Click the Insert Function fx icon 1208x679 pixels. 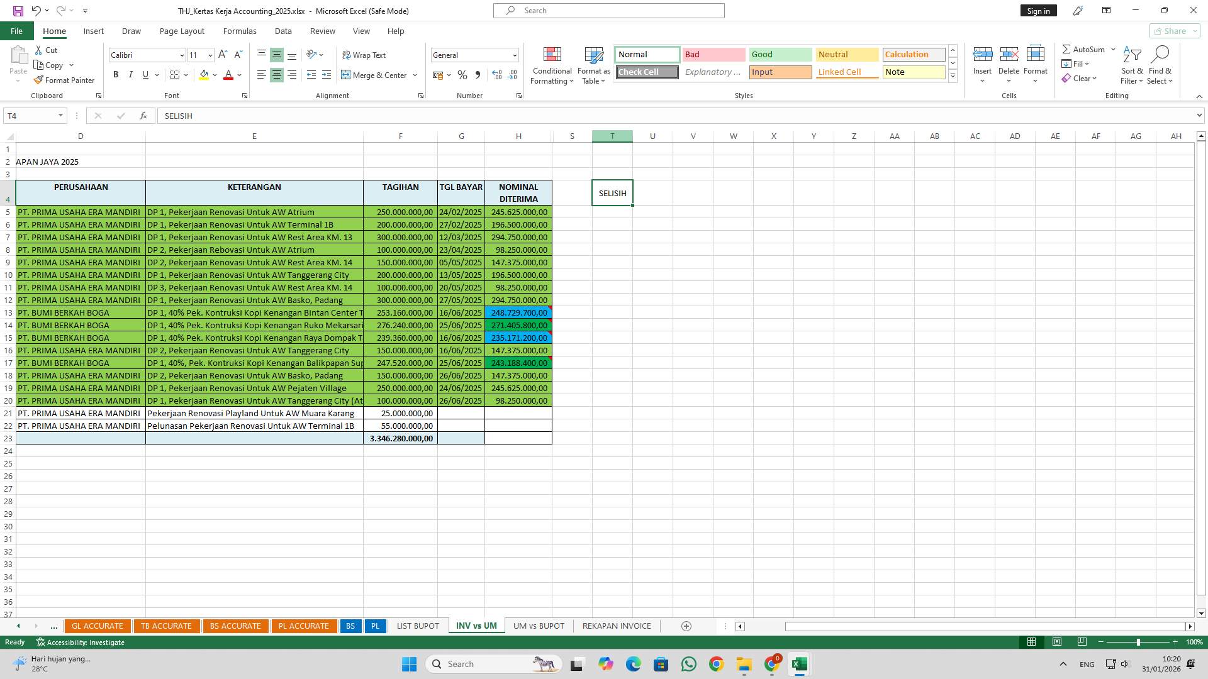coord(143,116)
